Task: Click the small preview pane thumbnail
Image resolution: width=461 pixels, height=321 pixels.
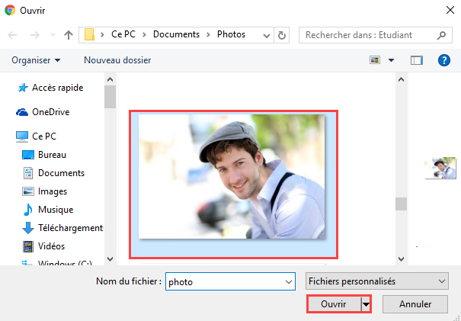Action: (440, 168)
